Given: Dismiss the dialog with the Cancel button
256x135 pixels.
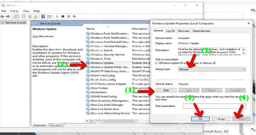Looking at the screenshot, I should 221,119.
